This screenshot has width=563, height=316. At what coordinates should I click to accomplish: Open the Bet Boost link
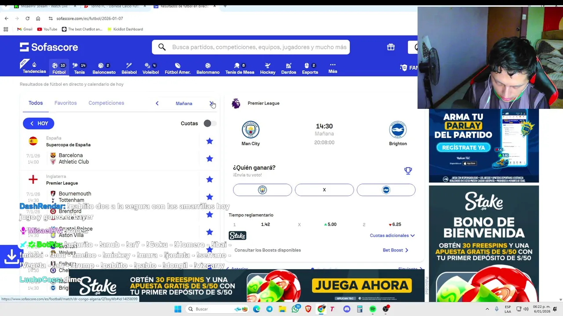click(395, 250)
